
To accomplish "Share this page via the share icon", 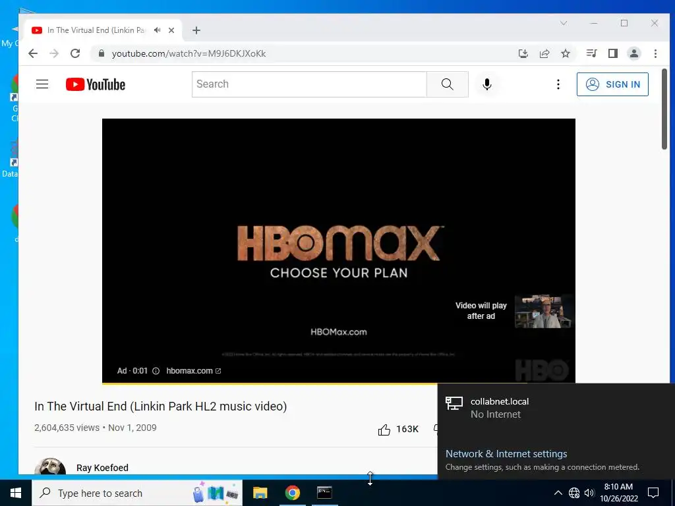I will (x=544, y=53).
